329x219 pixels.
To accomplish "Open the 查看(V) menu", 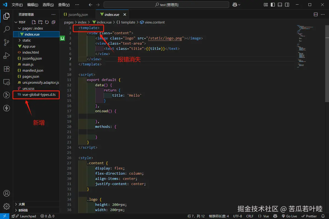I will 64,5.
